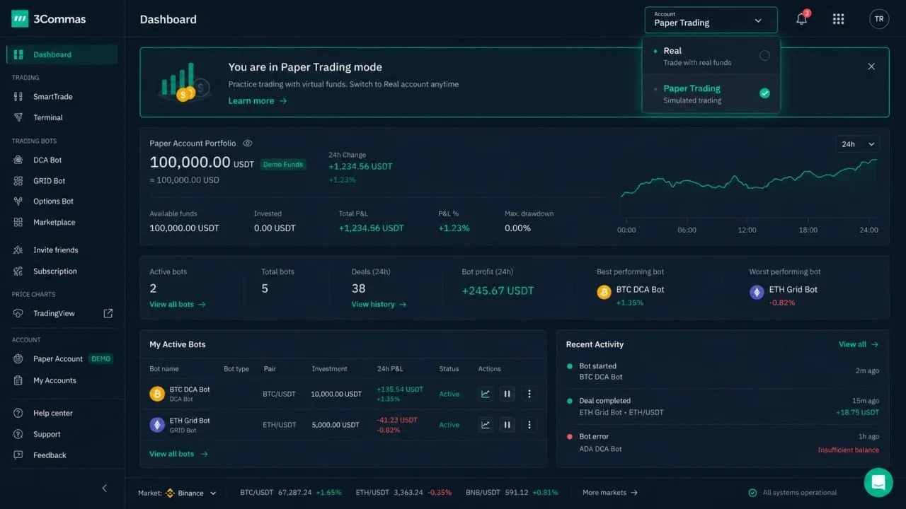The image size is (906, 509).
Task: Click the View history link
Action: tap(379, 304)
